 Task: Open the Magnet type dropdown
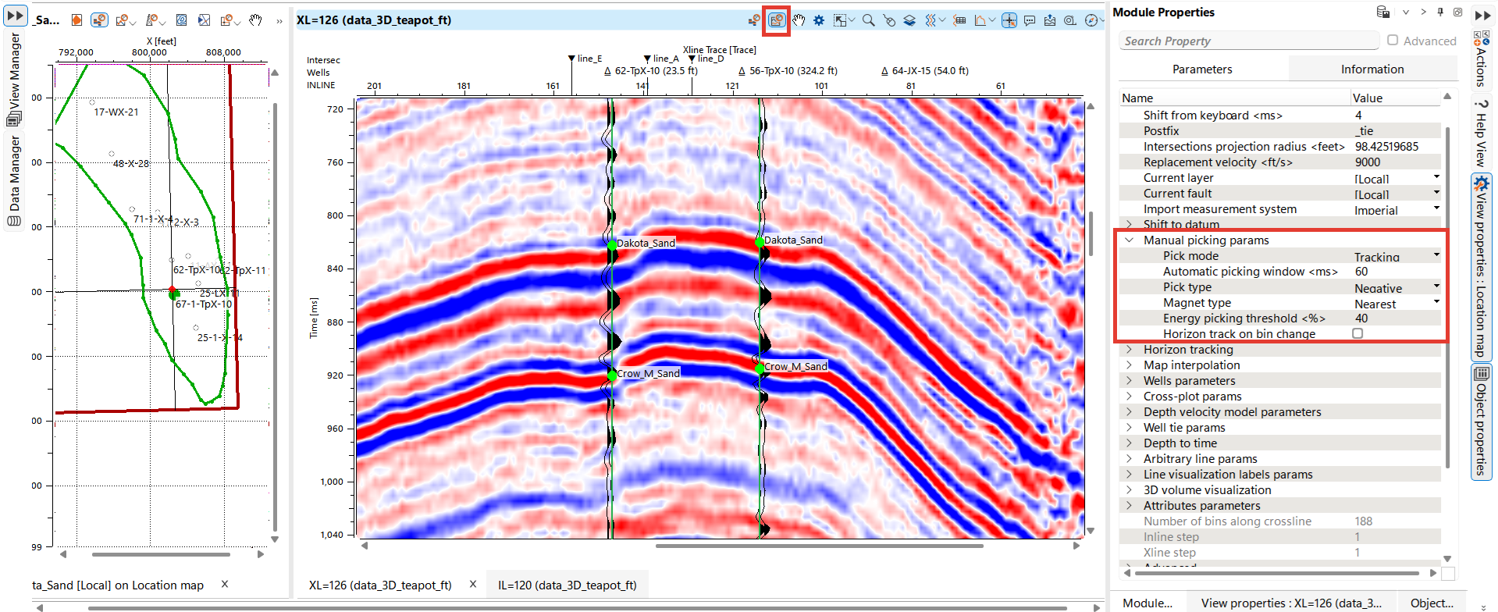pyautogui.click(x=1436, y=302)
